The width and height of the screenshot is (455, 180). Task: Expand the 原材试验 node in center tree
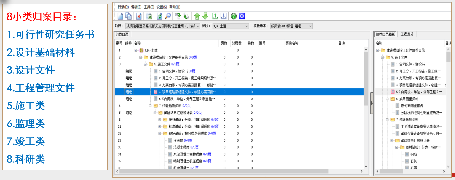click(160, 120)
